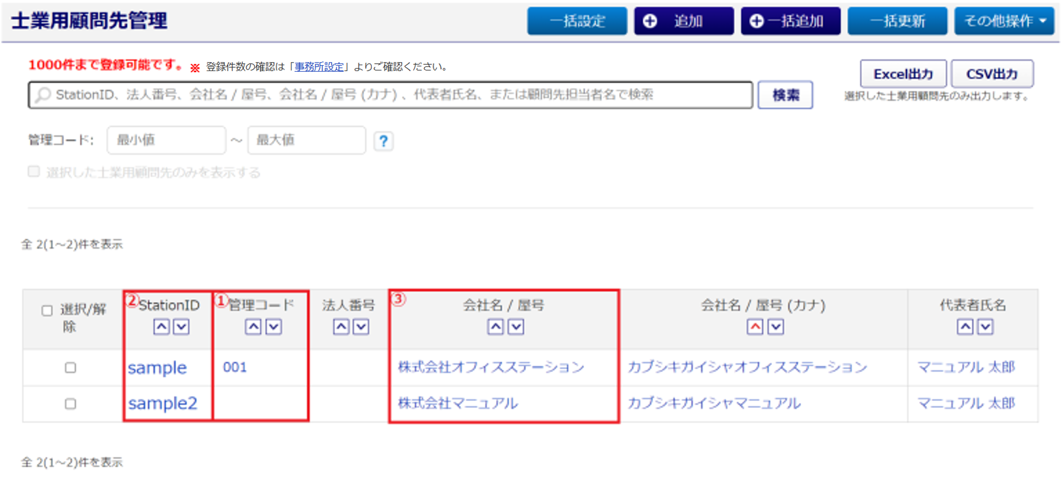Open the 事務所設定 link
This screenshot has width=1062, height=478.
319,67
